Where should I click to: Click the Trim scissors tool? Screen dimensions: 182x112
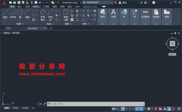click(88, 15)
